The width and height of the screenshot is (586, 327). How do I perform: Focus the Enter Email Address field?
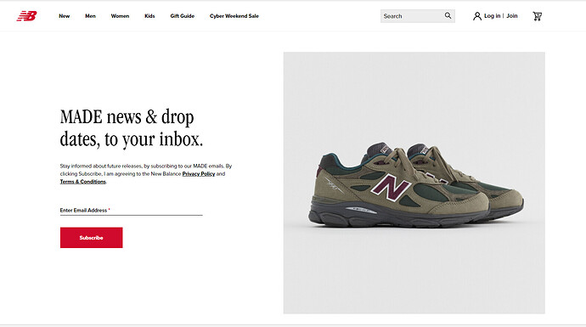pyautogui.click(x=131, y=211)
